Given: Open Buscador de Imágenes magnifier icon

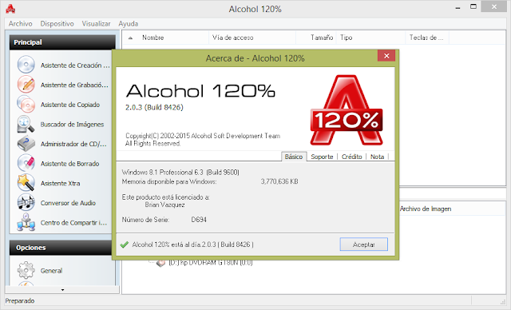Looking at the screenshot, I should pos(26,124).
